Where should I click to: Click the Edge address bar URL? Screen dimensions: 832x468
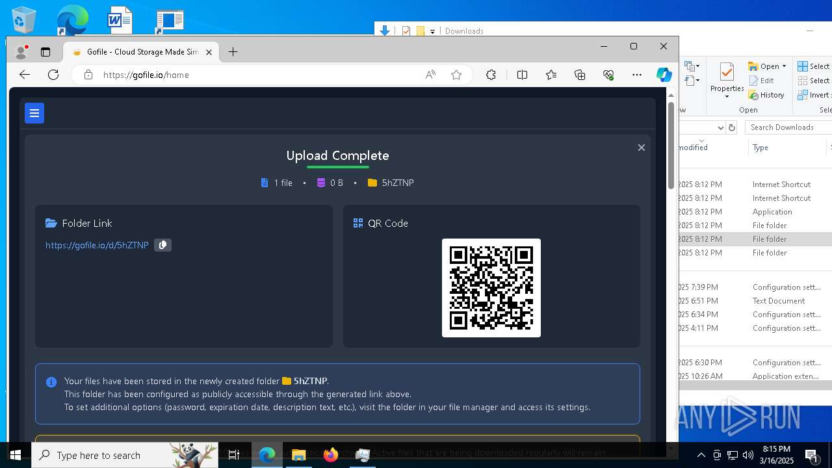[x=146, y=75]
